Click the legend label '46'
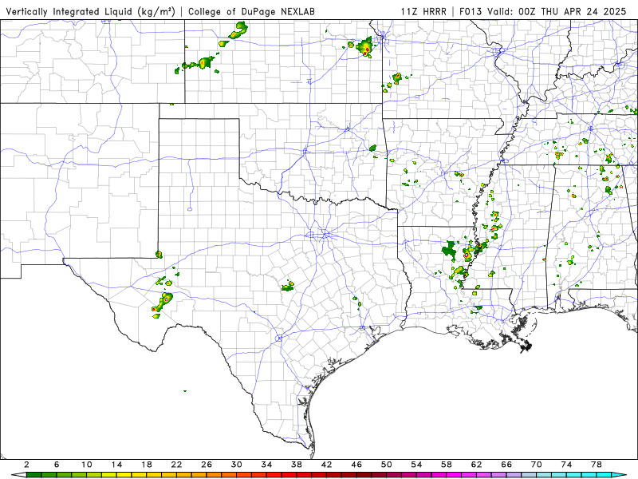Image resolution: width=638 pixels, height=479 pixels. [356, 465]
